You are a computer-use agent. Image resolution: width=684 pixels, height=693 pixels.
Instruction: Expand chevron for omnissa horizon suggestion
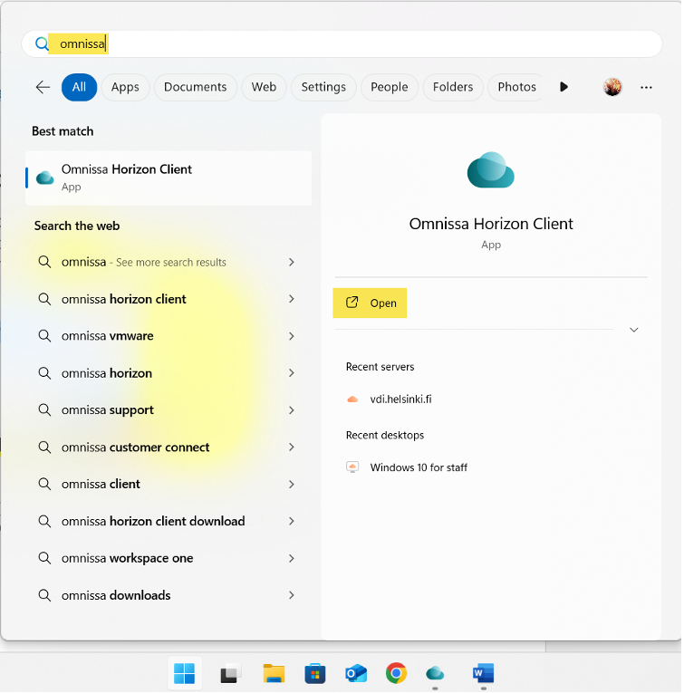[x=291, y=373]
